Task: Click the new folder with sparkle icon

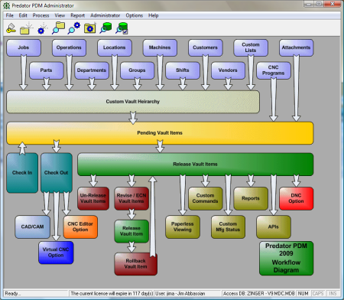Action: 27,28
